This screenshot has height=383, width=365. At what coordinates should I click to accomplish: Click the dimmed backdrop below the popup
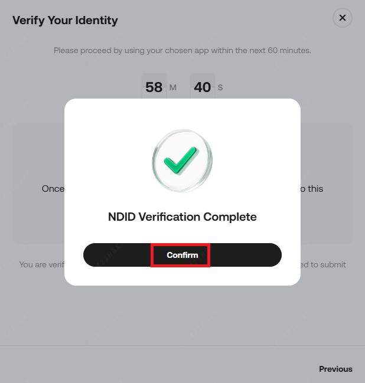[182, 313]
